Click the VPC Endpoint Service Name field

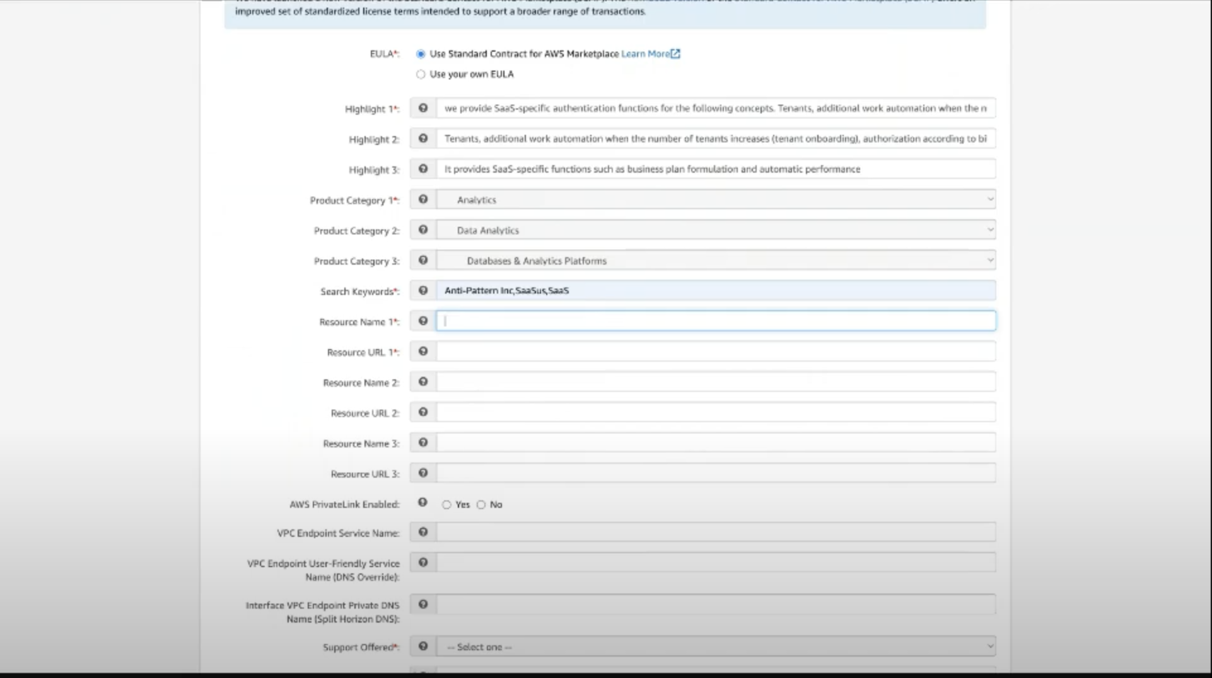coord(716,532)
